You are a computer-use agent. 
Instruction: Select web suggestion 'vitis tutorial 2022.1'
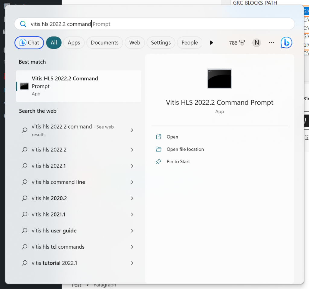(78, 263)
